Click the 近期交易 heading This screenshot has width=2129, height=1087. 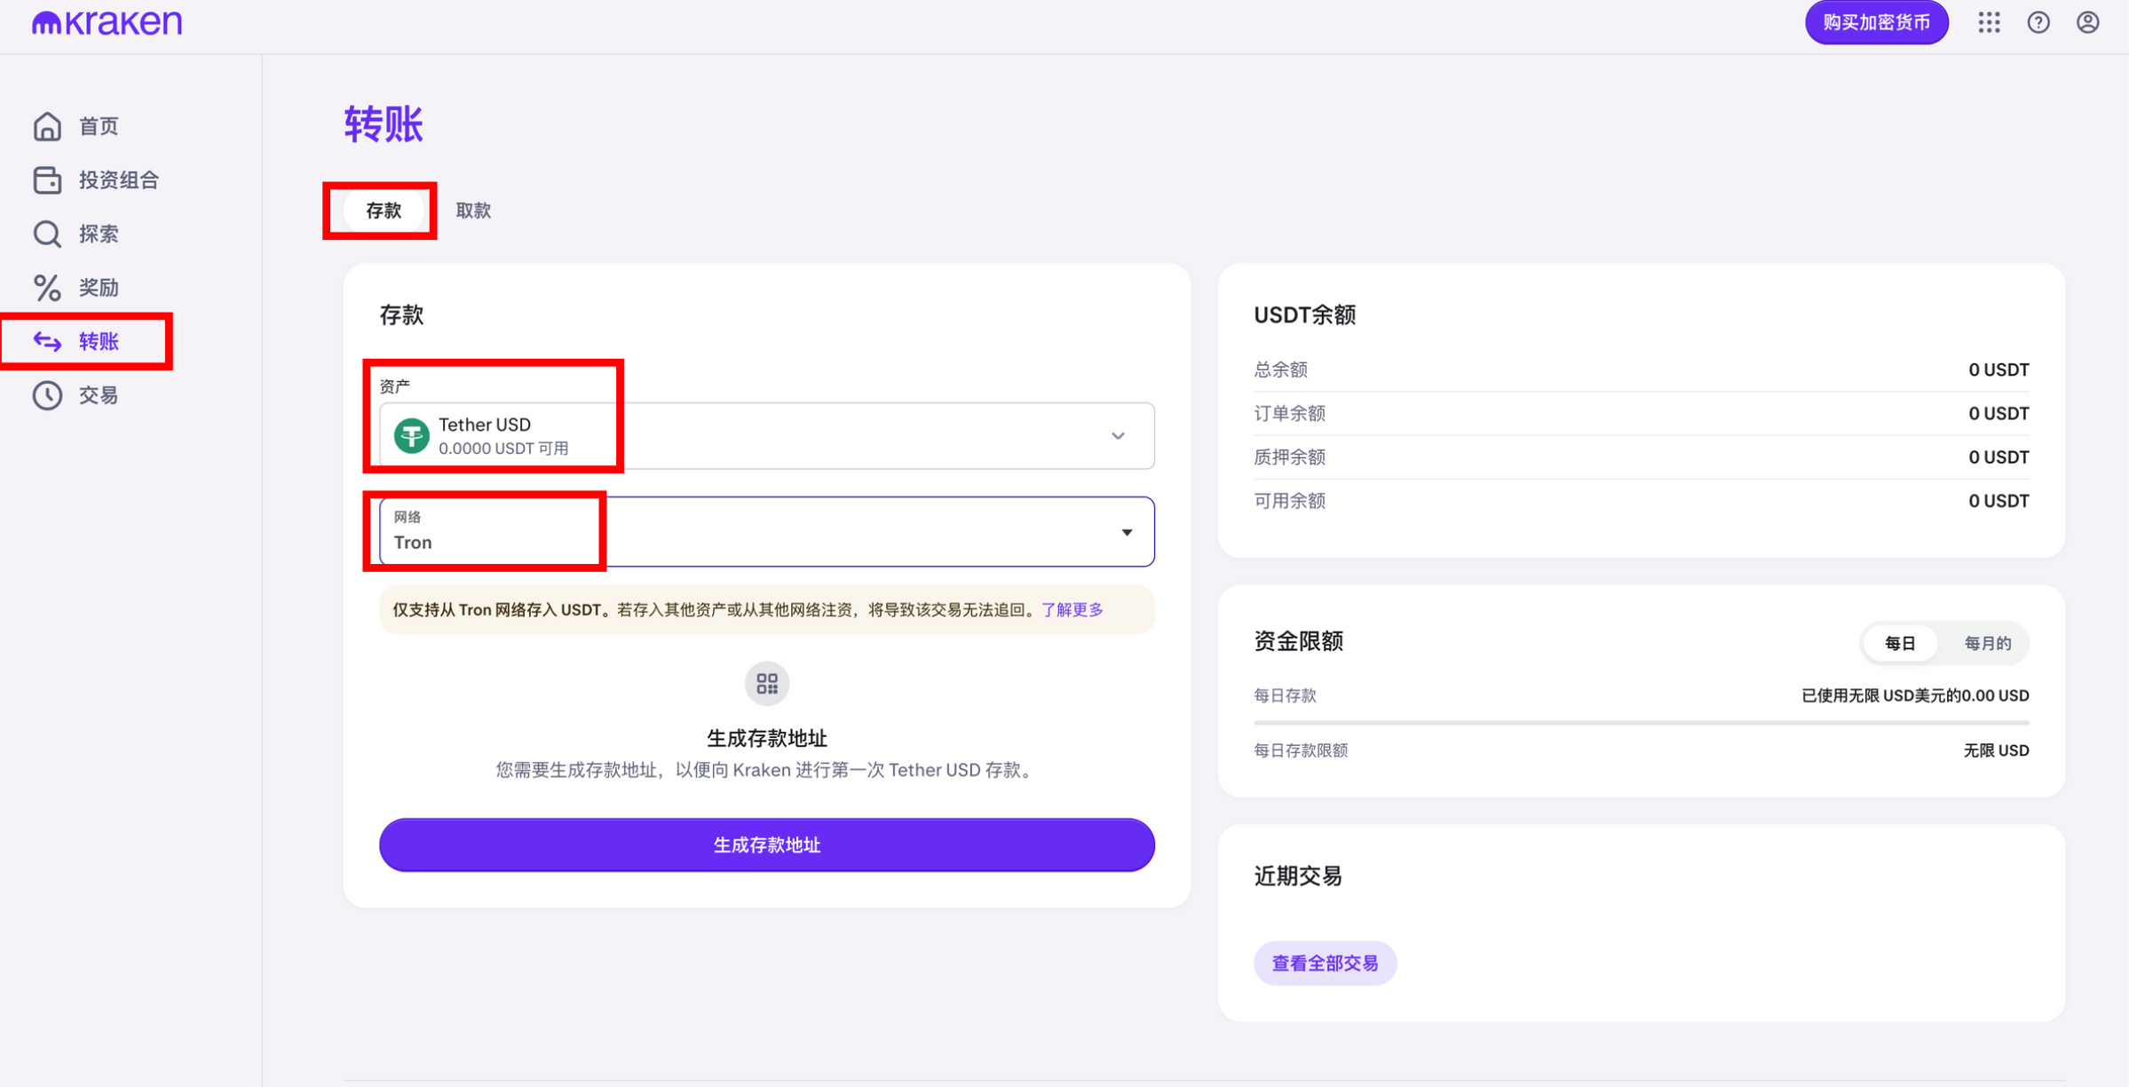(1298, 877)
